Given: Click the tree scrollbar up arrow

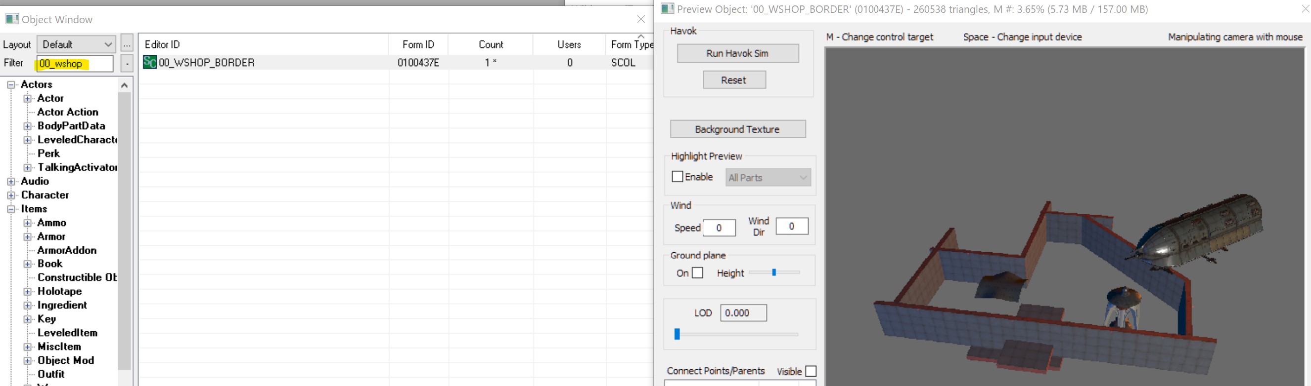Looking at the screenshot, I should pyautogui.click(x=124, y=85).
